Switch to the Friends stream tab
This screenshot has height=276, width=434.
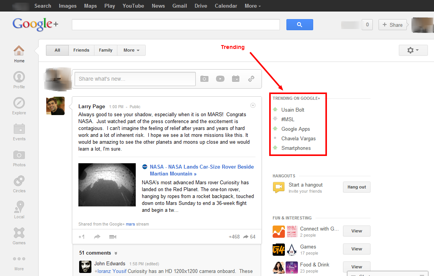coord(81,50)
